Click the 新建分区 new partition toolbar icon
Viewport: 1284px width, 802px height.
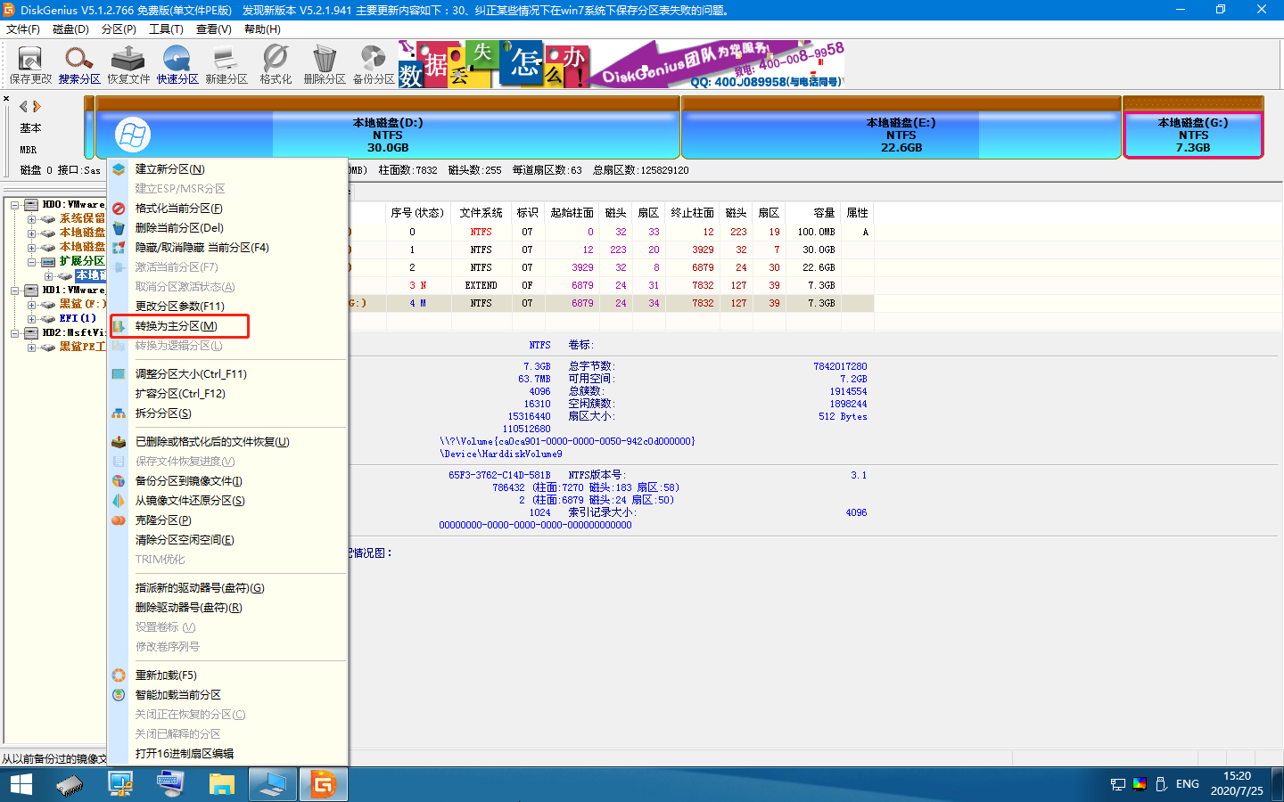click(x=226, y=65)
